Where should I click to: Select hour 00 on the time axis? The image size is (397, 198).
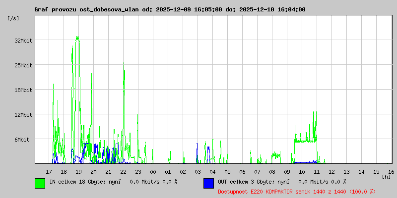tap(153, 171)
